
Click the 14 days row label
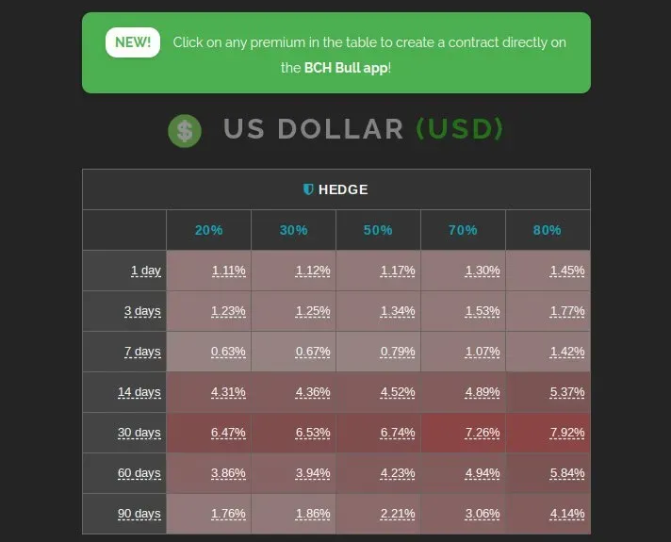coord(139,392)
